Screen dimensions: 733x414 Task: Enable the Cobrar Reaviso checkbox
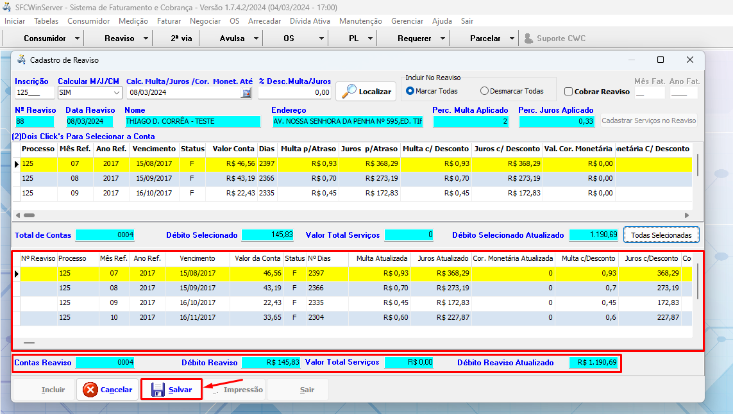click(568, 92)
